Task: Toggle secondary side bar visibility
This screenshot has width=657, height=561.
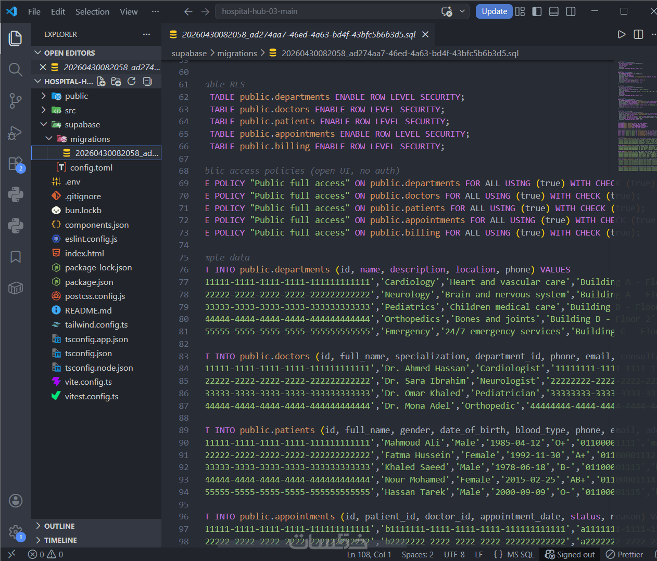Action: tap(571, 11)
